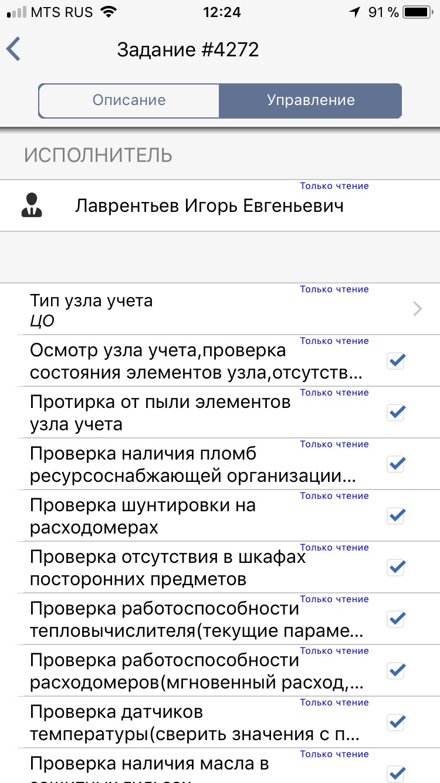The image size is (440, 783).
Task: Tap the location arrow status icon
Action: point(354,12)
